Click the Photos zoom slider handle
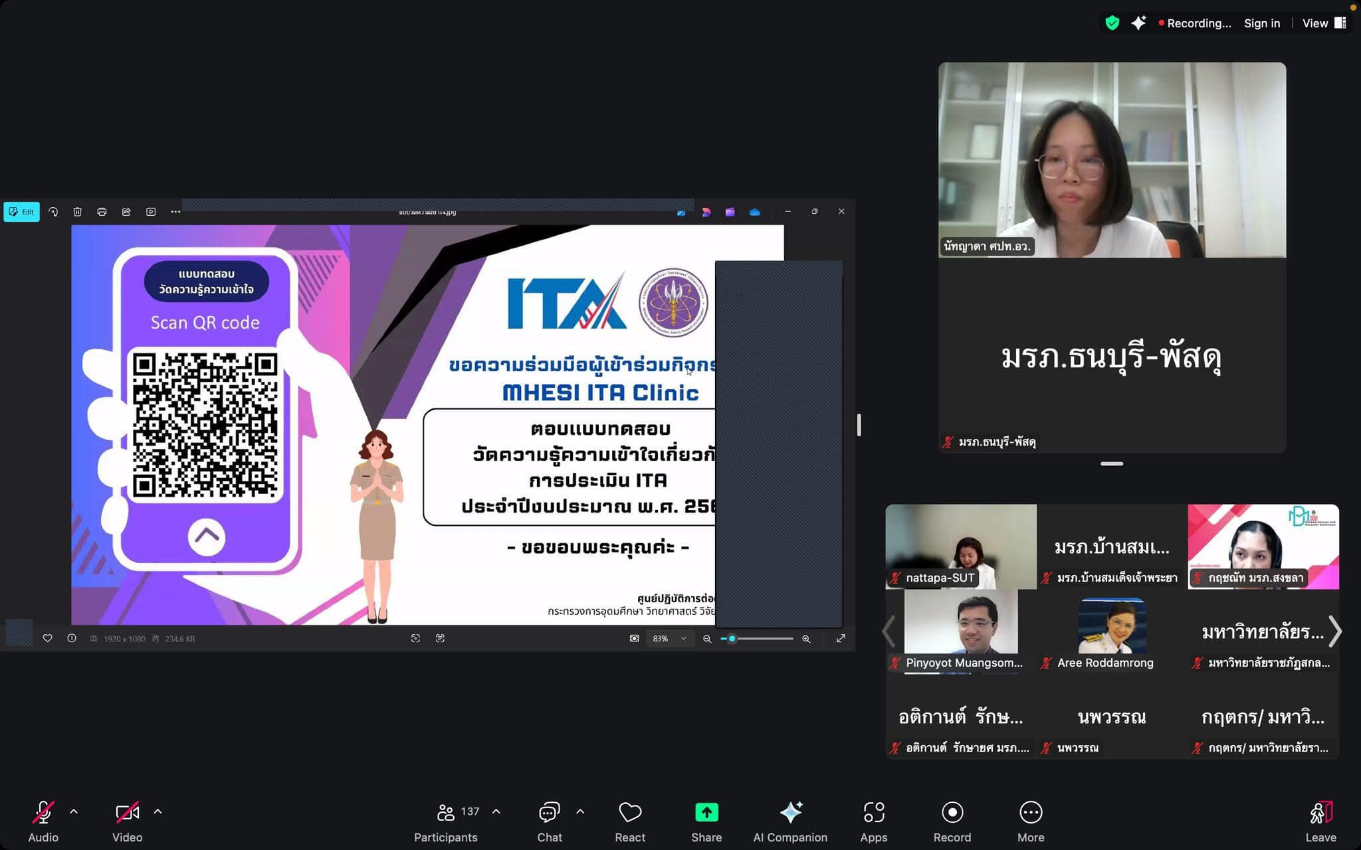The image size is (1361, 850). (732, 639)
